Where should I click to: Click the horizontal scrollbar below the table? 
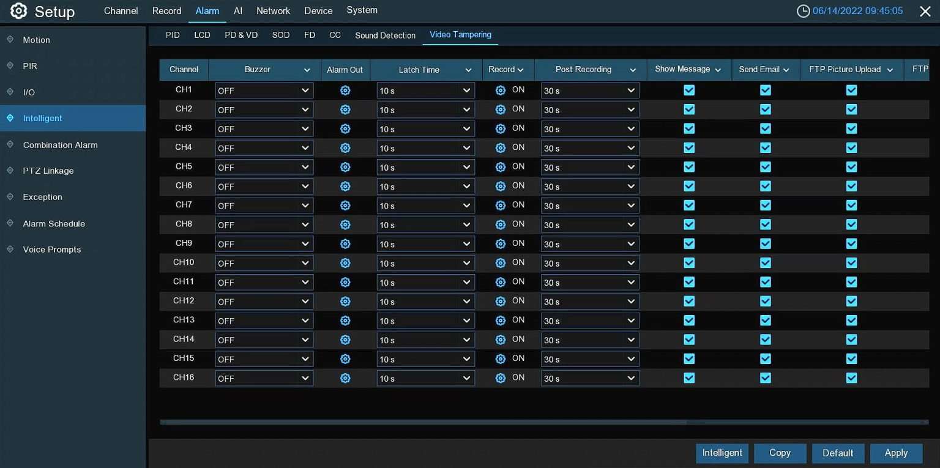click(x=422, y=422)
